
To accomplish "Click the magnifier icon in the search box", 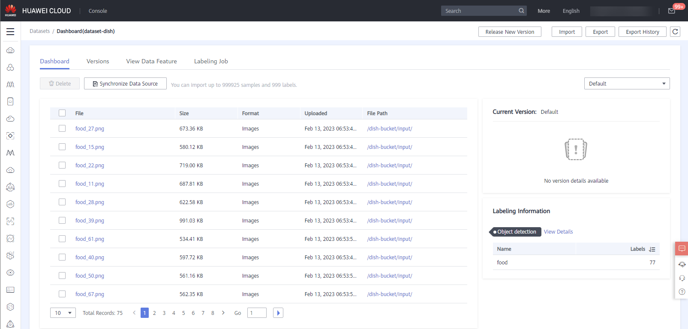I will (x=521, y=11).
